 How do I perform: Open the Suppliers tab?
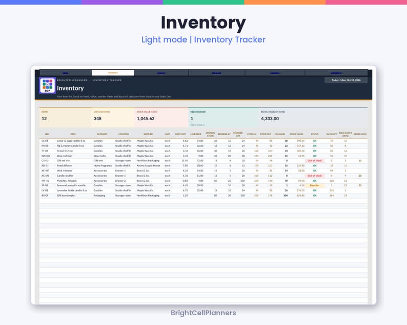click(275, 73)
